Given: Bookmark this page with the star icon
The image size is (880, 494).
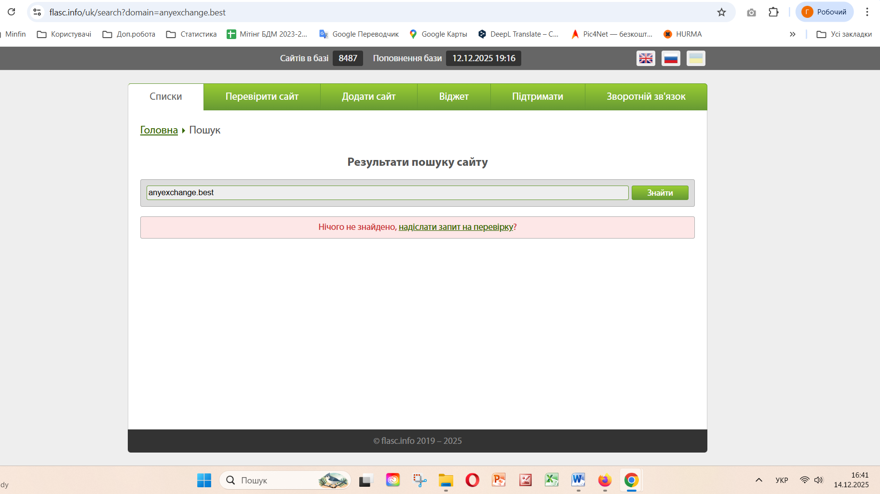Looking at the screenshot, I should (721, 12).
